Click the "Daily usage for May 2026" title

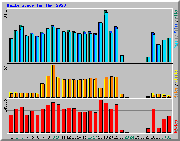coord(36,5)
